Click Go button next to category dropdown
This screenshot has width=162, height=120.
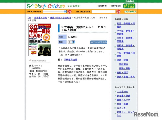69,11
